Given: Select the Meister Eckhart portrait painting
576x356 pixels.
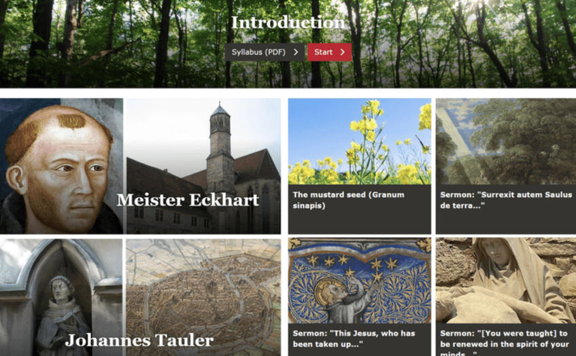Looking at the screenshot, I should [x=61, y=166].
